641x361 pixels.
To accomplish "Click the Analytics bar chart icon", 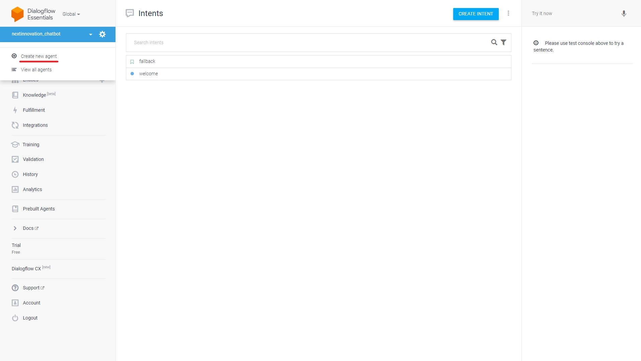I will (x=15, y=189).
